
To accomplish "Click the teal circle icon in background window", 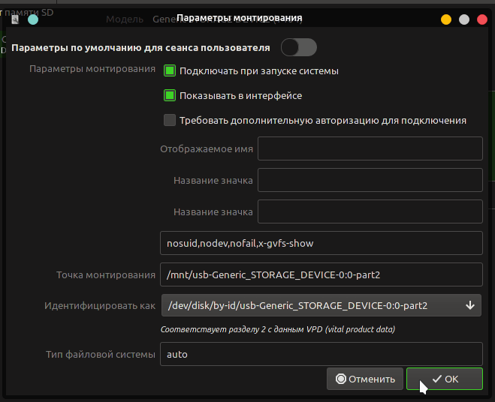I will pyautogui.click(x=33, y=19).
